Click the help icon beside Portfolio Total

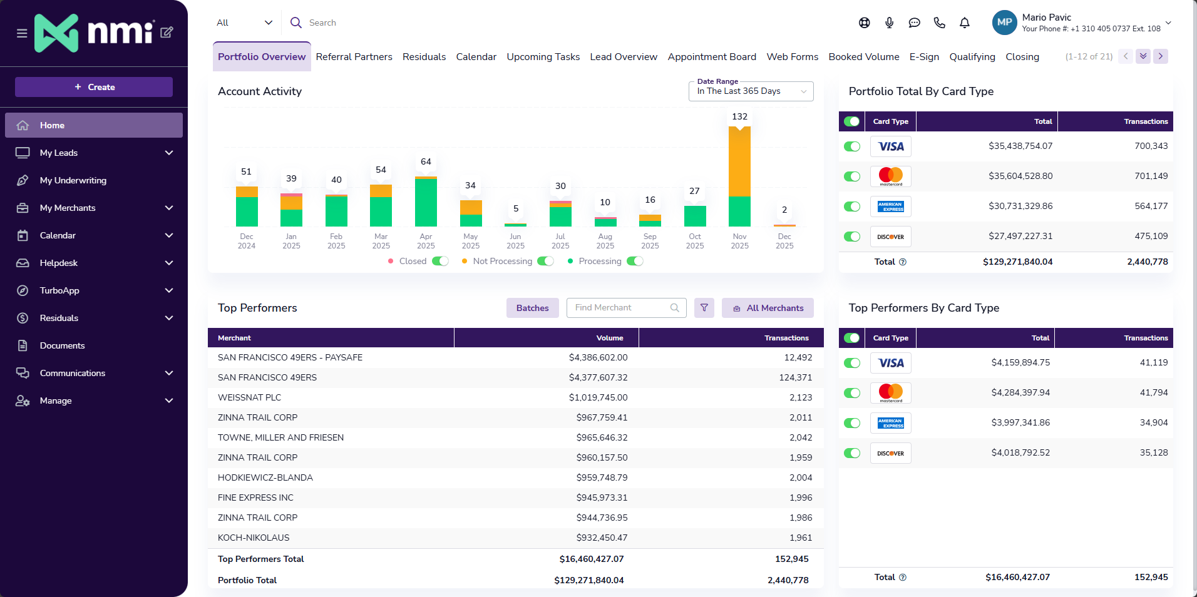click(903, 262)
